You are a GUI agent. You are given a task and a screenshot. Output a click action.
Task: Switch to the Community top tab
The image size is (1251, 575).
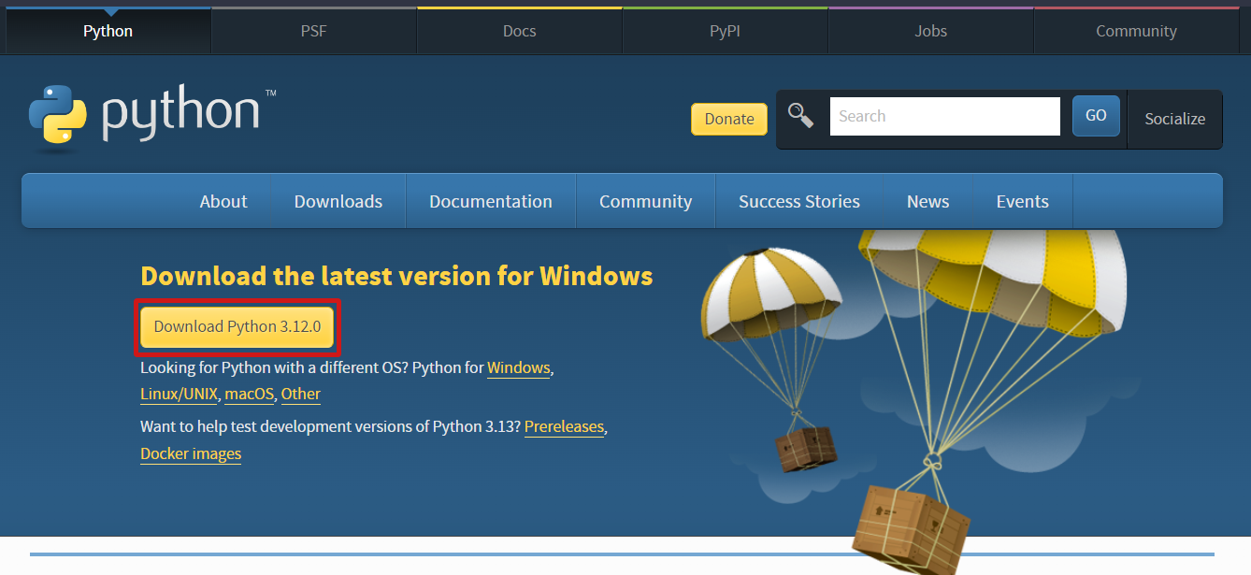coord(1135,31)
